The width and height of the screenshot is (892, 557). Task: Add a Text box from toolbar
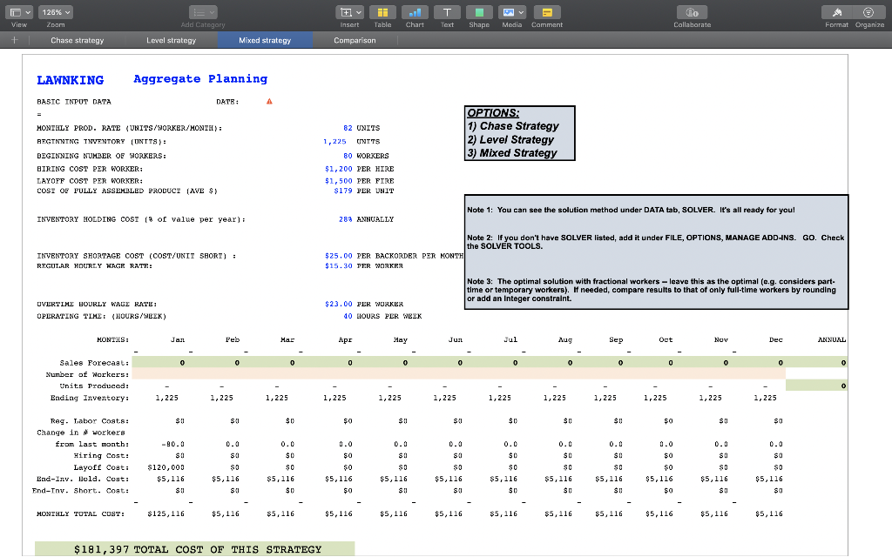pos(447,12)
